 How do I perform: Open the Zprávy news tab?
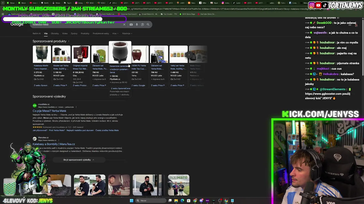(74, 33)
